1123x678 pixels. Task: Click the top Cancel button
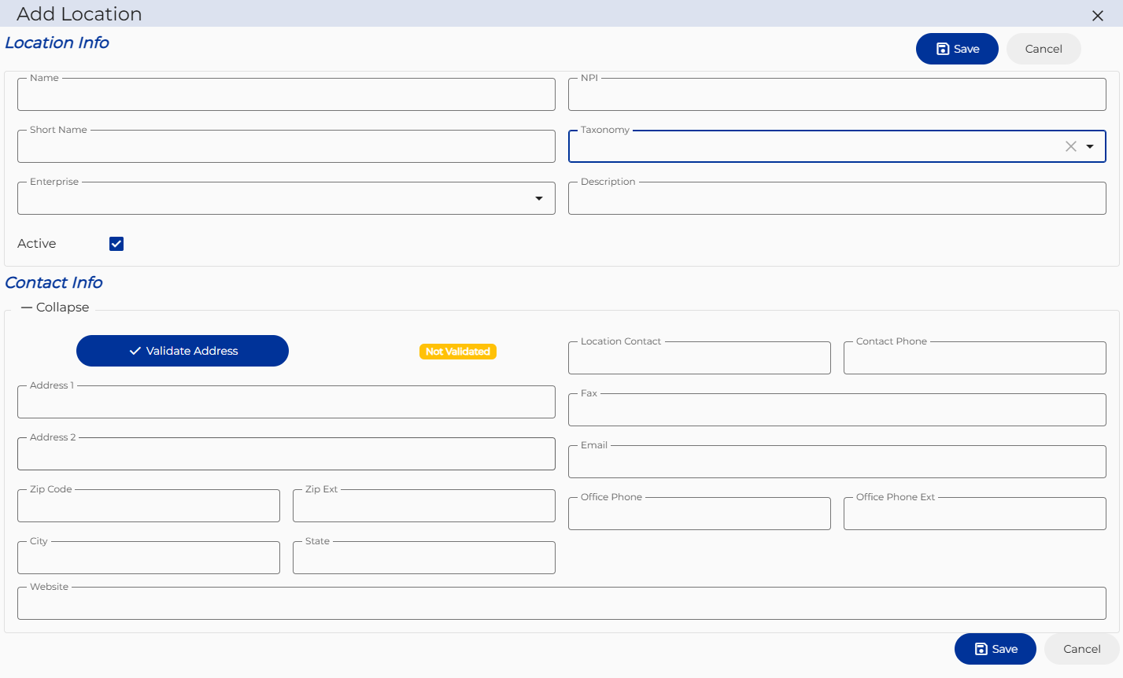[x=1044, y=49]
